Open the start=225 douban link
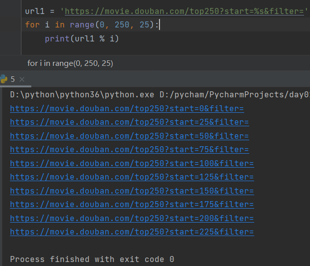The image size is (310, 266). pyautogui.click(x=132, y=232)
